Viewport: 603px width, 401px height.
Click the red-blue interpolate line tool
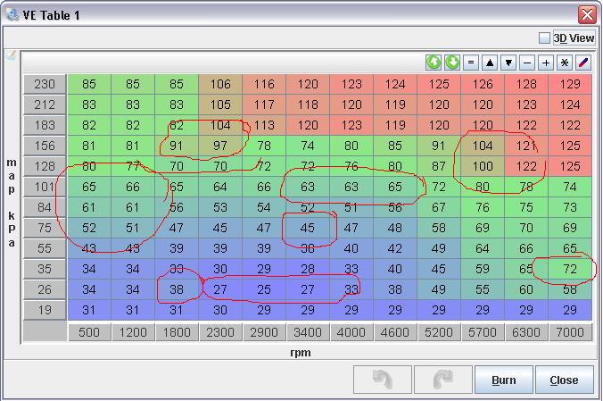[583, 63]
